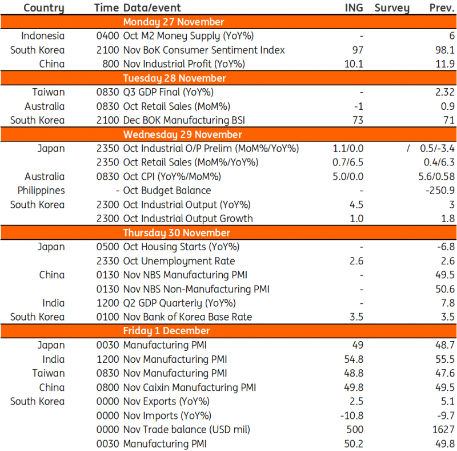Select the Monday 27 November section banner
Screen dimensions: 457x451
click(174, 22)
